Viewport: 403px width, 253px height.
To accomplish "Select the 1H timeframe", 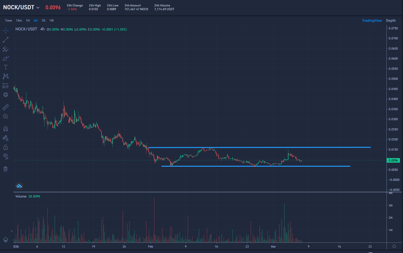I will pos(28,20).
